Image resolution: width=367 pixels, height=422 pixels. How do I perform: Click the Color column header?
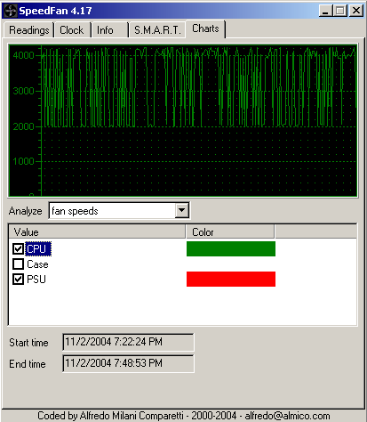pyautogui.click(x=230, y=231)
